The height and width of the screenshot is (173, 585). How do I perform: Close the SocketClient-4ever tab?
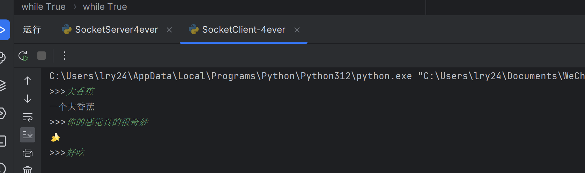click(x=297, y=30)
